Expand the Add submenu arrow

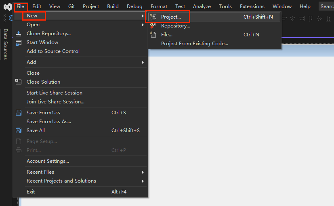coord(143,62)
